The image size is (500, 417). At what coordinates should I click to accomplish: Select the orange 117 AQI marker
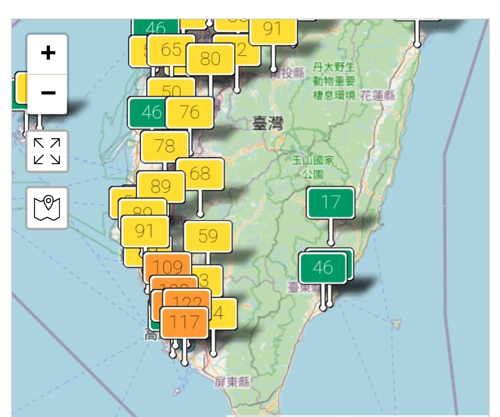184,322
